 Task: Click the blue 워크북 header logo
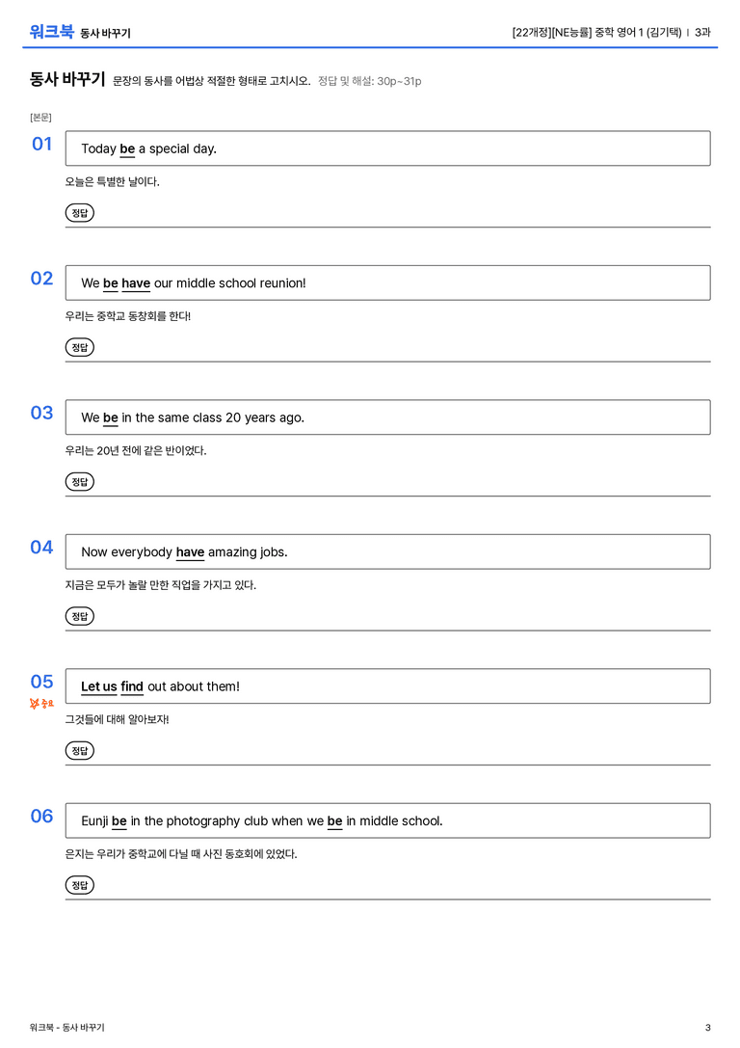[51, 32]
